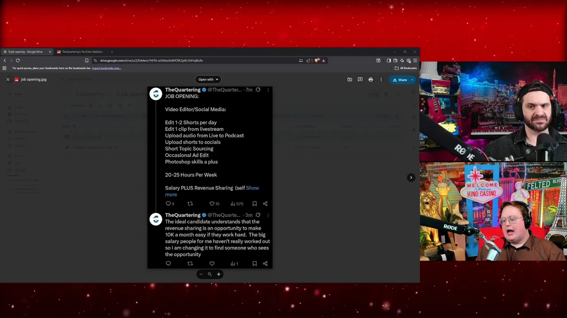
Task: Click the like heart on the second tweet
Action: [212, 264]
